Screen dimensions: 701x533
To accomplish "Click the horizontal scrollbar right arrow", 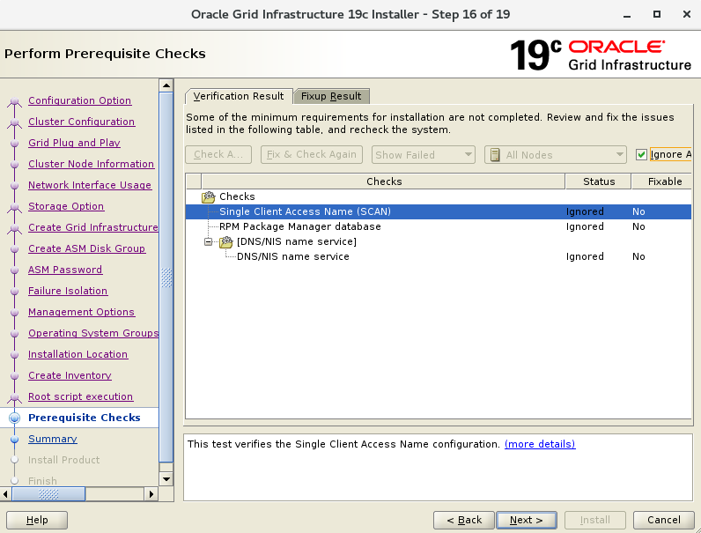I will pyautogui.click(x=151, y=494).
